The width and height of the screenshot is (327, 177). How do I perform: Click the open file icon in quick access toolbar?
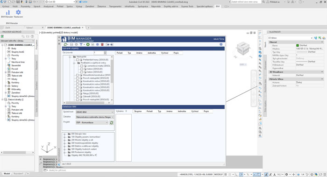14,2
